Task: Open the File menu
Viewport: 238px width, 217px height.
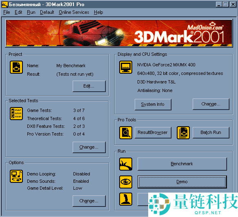Action: (7, 12)
